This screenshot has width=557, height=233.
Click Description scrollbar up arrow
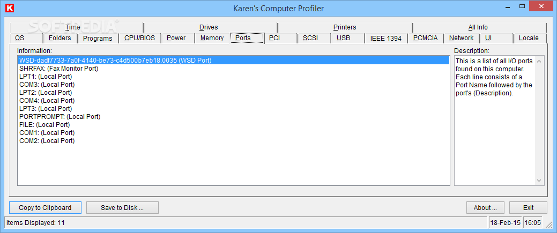click(x=539, y=61)
